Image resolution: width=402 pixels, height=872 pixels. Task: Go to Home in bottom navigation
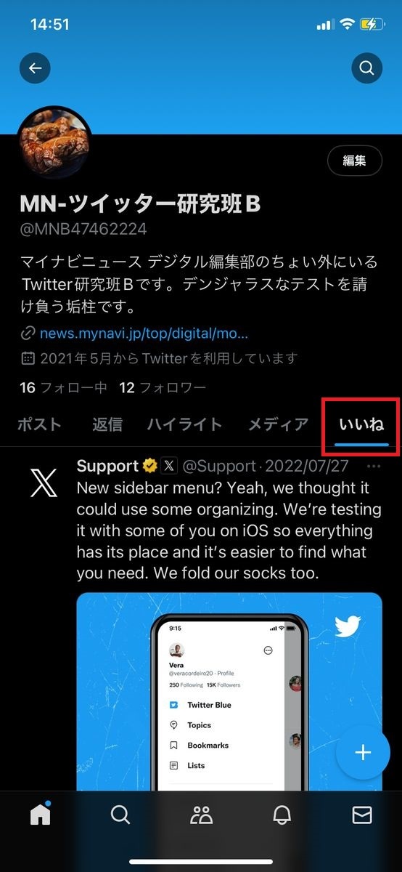(41, 815)
